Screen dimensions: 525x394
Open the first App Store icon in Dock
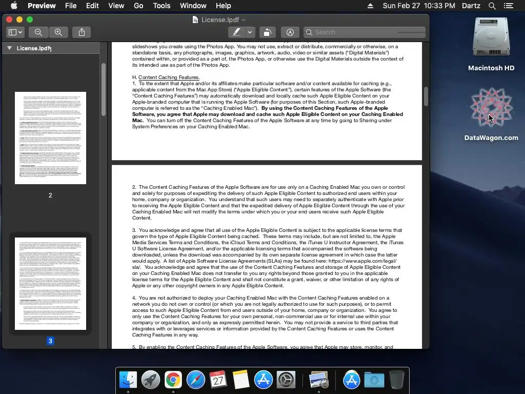click(263, 380)
